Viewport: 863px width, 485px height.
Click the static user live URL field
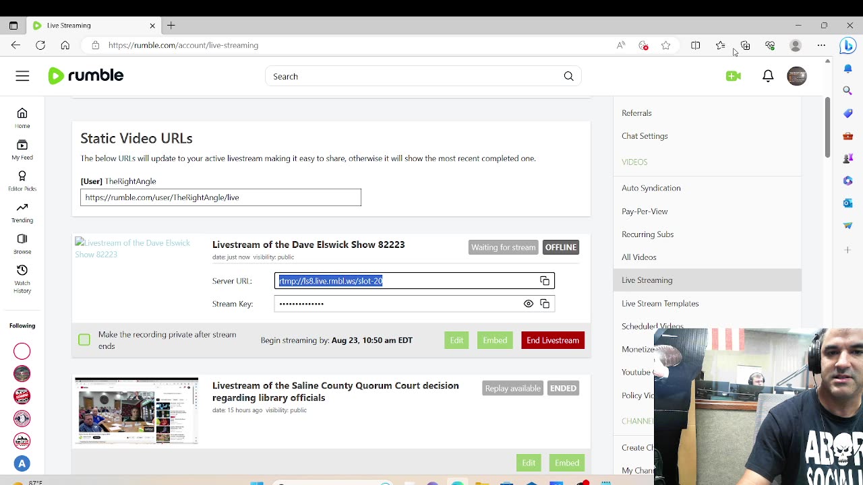pyautogui.click(x=220, y=197)
